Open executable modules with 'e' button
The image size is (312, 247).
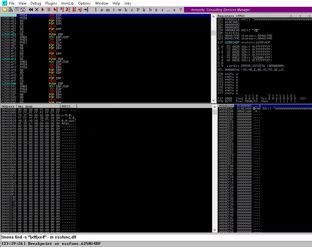tap(102, 10)
